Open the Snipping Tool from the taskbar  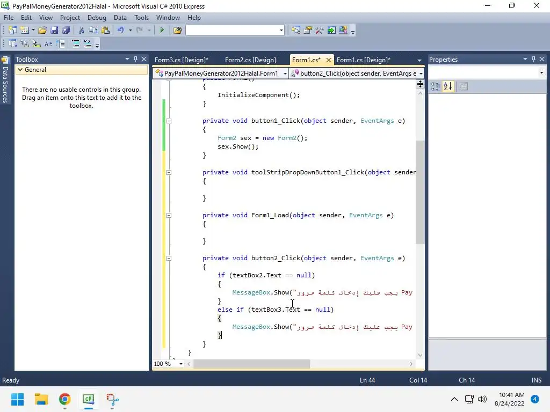113,399
